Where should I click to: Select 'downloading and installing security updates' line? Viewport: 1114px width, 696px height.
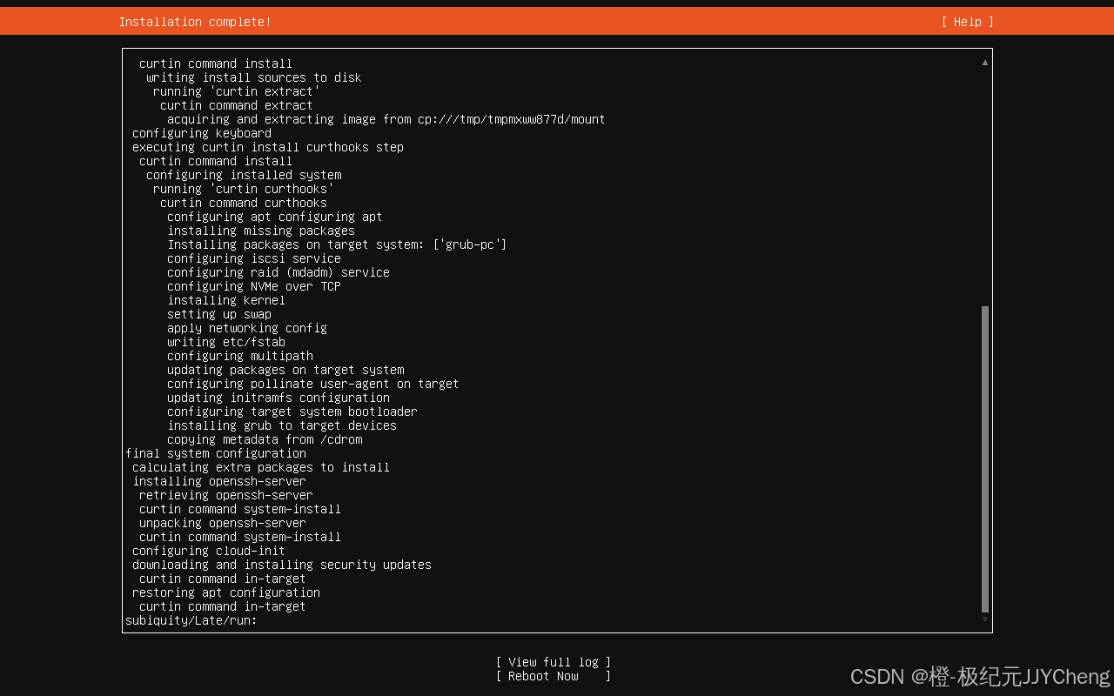282,565
